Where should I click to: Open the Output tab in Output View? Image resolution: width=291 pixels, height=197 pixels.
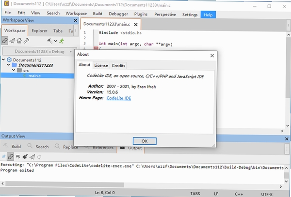coord(131,148)
